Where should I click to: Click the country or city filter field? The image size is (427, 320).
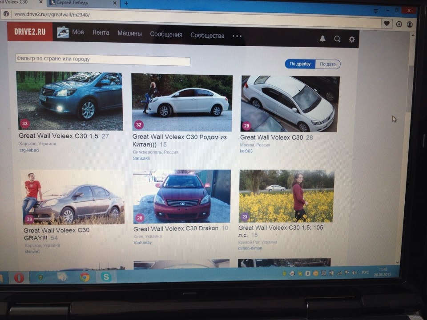[103, 60]
